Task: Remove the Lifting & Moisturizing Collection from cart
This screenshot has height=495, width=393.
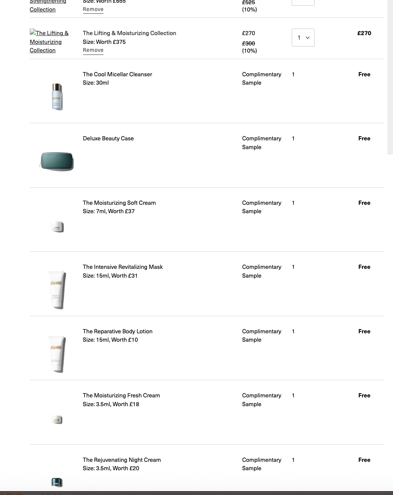Action: point(93,50)
